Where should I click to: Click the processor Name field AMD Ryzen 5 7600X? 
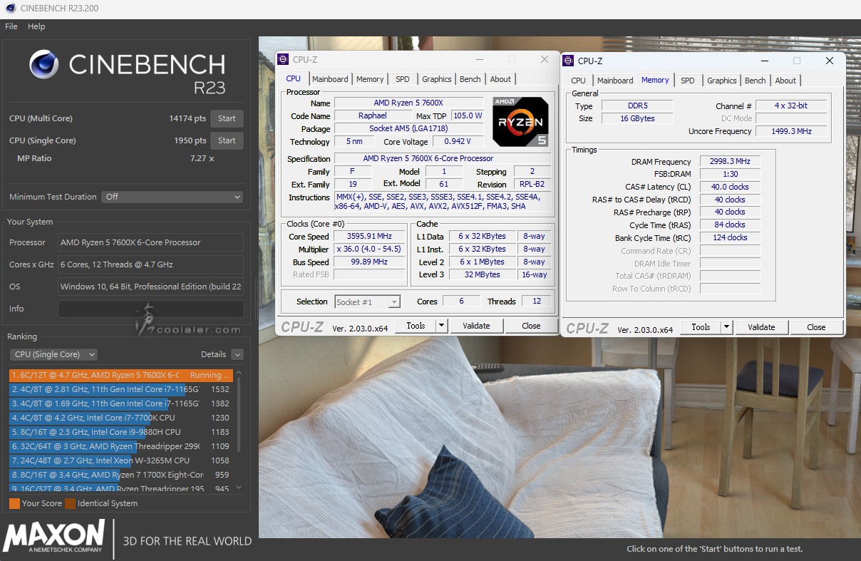click(x=408, y=103)
